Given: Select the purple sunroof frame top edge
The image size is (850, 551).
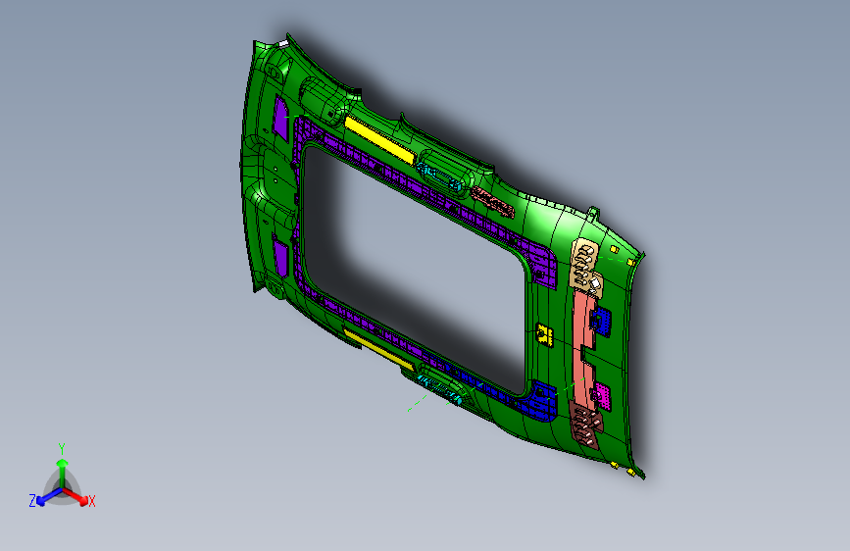Looking at the screenshot, I should coord(418,187).
